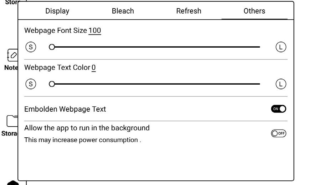312x185 pixels.
Task: Turn off Embolden Webpage Text switch
Action: coord(279,109)
